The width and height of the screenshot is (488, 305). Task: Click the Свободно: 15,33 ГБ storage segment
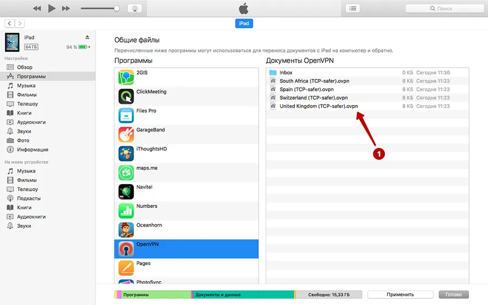tap(329, 294)
